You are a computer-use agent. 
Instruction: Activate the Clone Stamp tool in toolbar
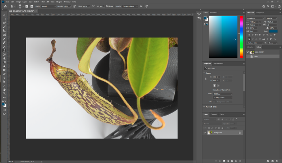[4, 50]
